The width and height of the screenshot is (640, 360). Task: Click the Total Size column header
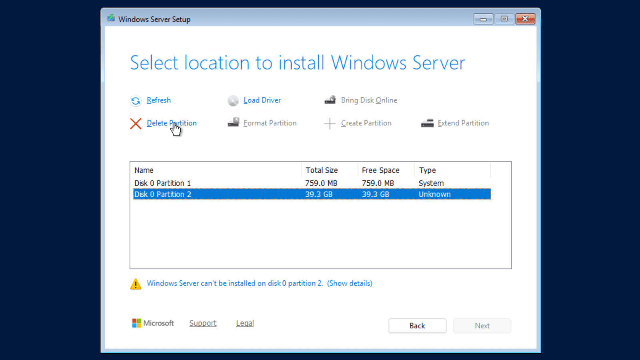330,170
